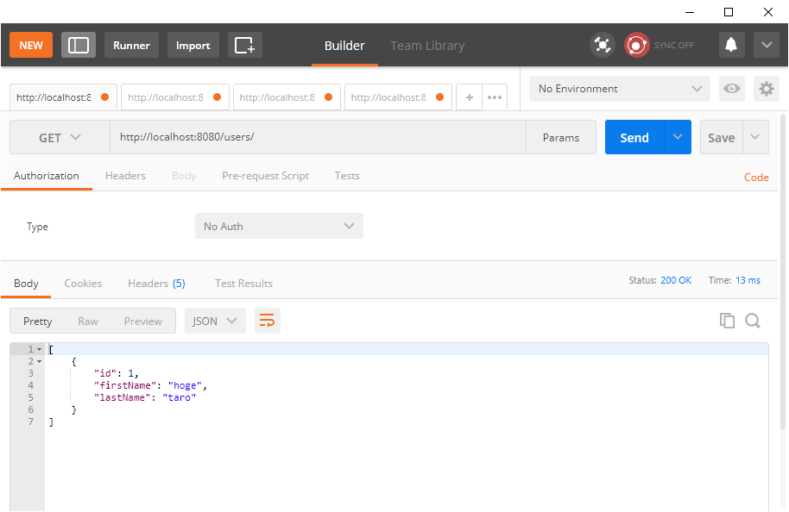The height and width of the screenshot is (512, 789).
Task: Select the third localhost request tab
Action: click(287, 97)
